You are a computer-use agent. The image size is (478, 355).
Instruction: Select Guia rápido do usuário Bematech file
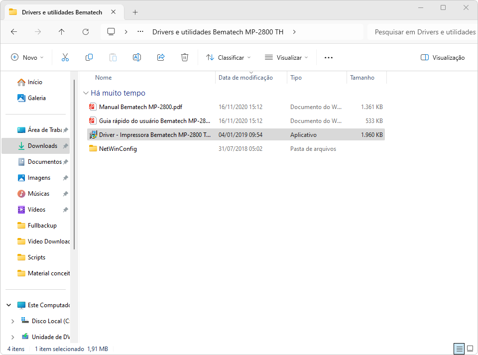[154, 121]
